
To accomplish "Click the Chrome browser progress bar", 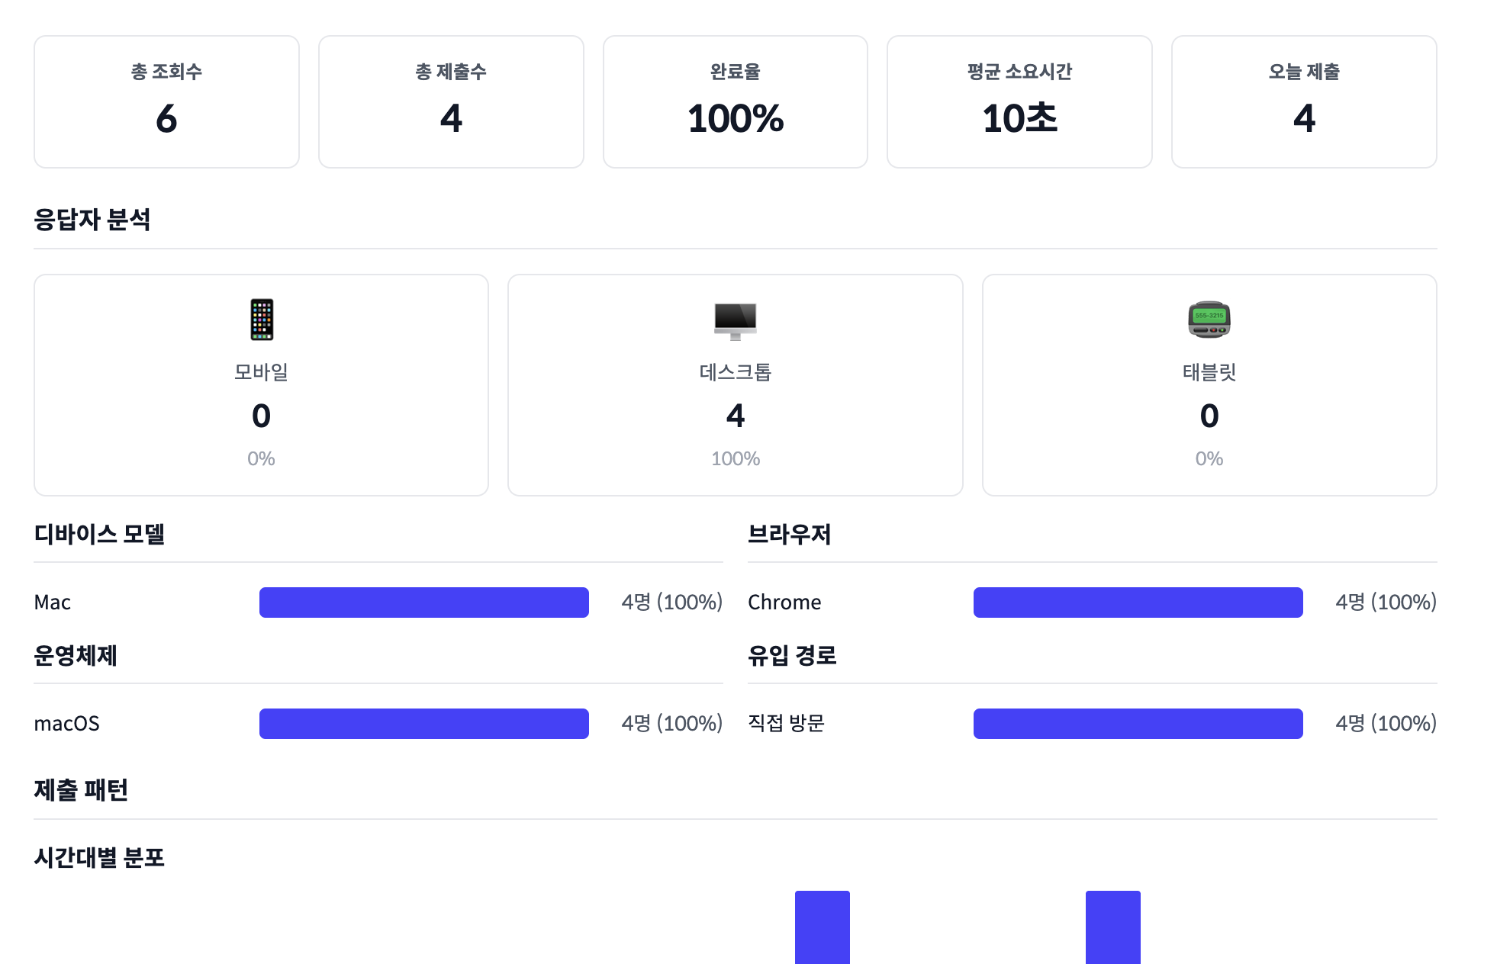I will pyautogui.click(x=1138, y=602).
